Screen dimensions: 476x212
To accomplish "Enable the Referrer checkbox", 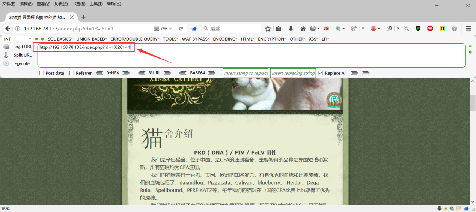I will 72,73.
